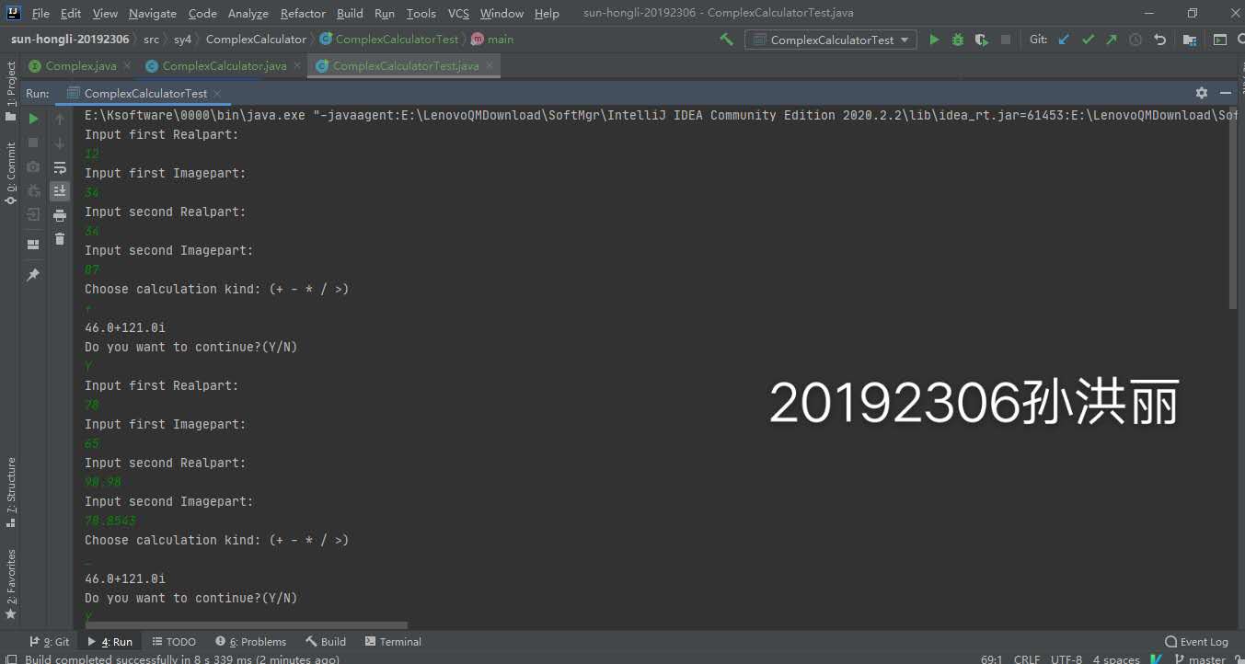Open the Analyze menu

[248, 14]
